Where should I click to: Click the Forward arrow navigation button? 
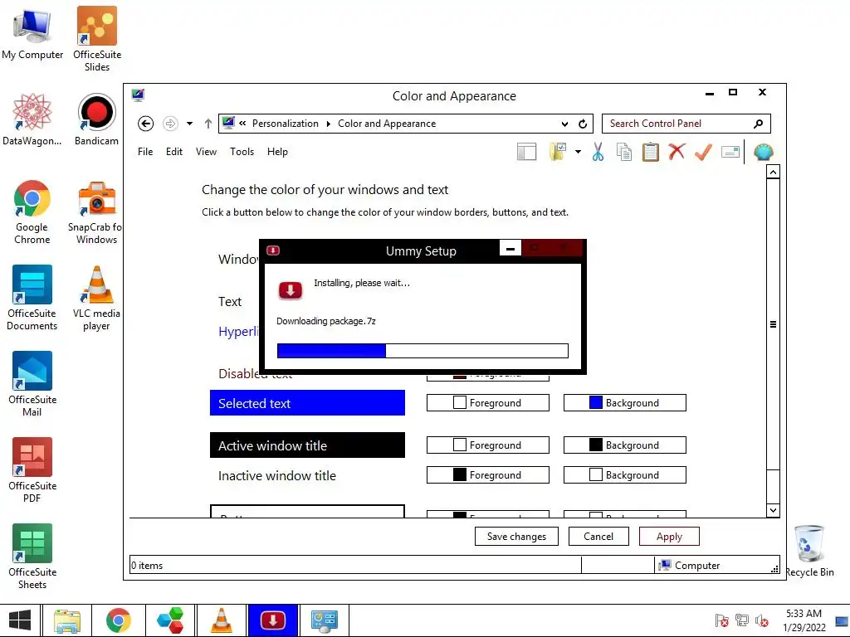click(170, 124)
